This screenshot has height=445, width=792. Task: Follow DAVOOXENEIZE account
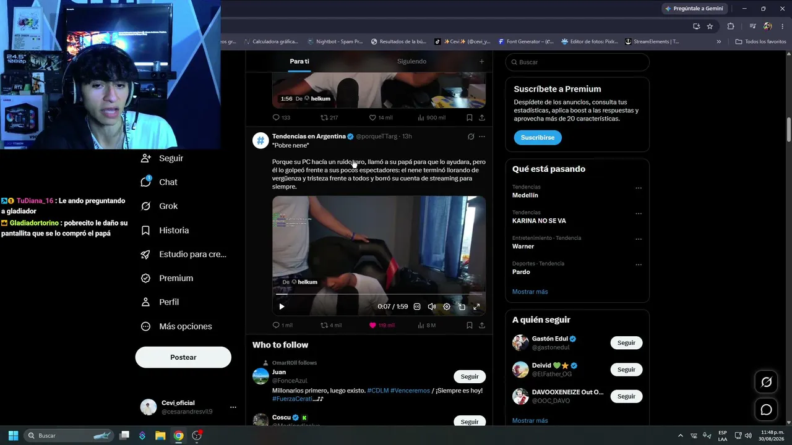[x=626, y=396]
